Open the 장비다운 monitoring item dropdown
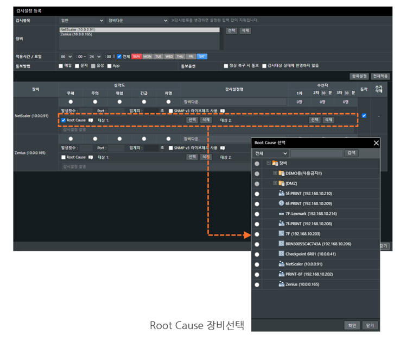The image size is (400, 341). coord(137,21)
